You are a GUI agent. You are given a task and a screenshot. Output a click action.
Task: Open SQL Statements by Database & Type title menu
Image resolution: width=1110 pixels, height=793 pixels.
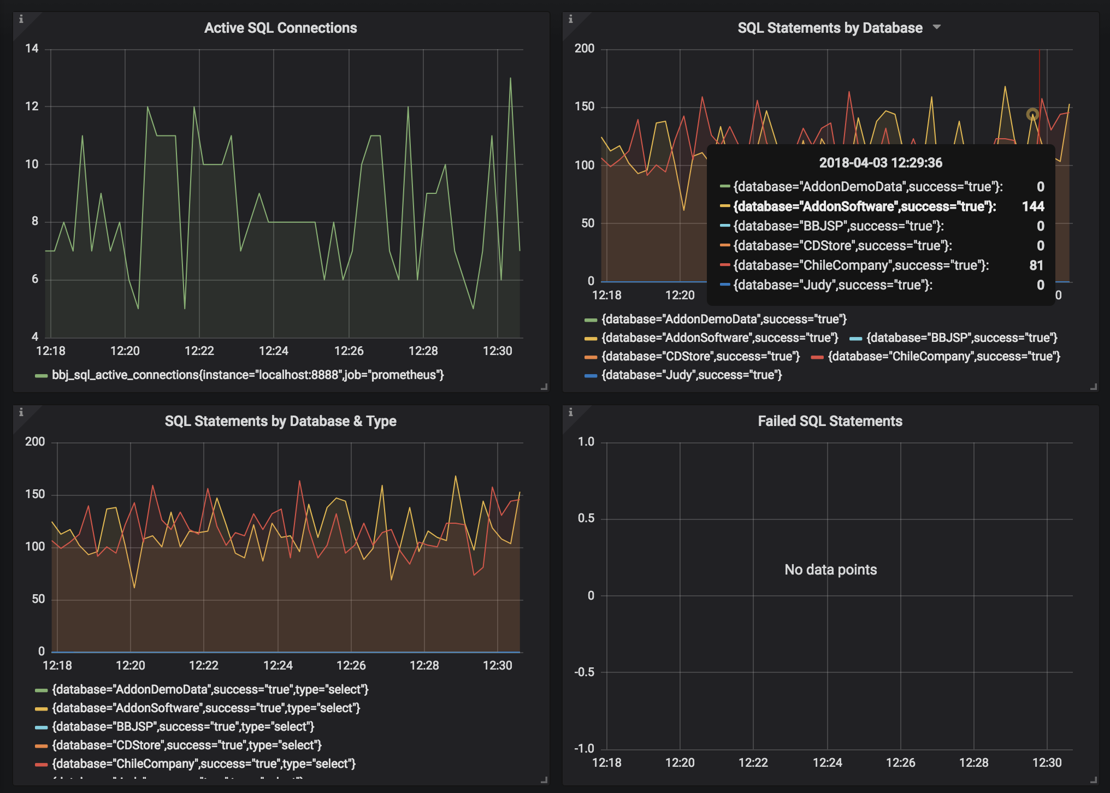280,421
